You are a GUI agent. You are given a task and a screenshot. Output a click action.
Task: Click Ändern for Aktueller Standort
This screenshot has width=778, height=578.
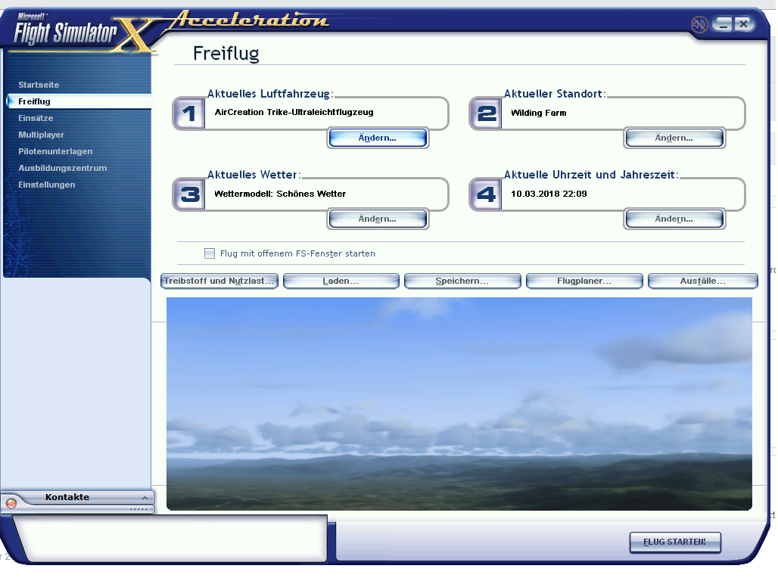[674, 138]
